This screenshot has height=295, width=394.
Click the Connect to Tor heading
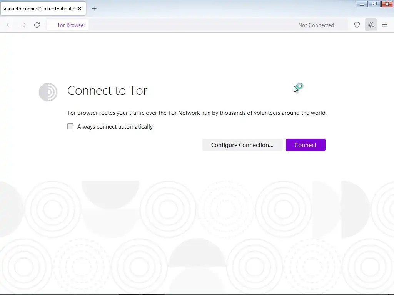click(x=107, y=91)
